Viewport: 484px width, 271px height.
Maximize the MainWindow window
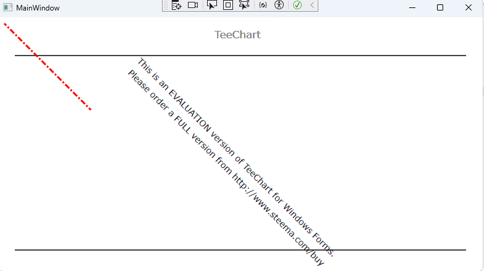point(440,7)
